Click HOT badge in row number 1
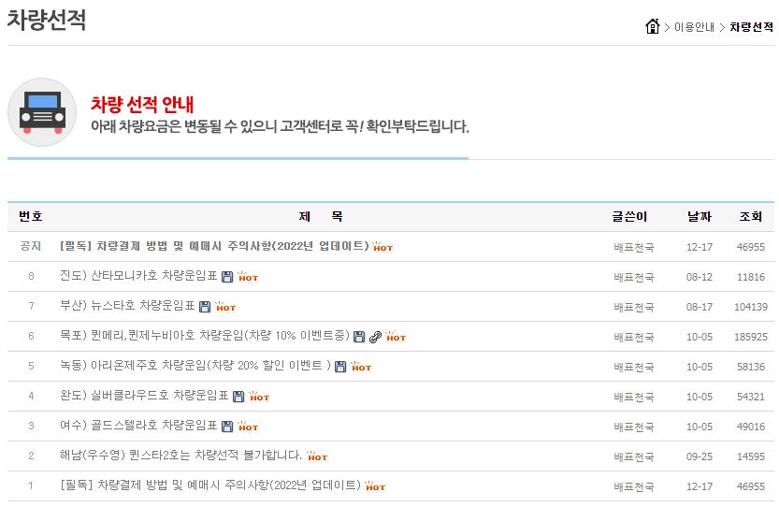Viewport: 779px width, 507px height. click(375, 485)
